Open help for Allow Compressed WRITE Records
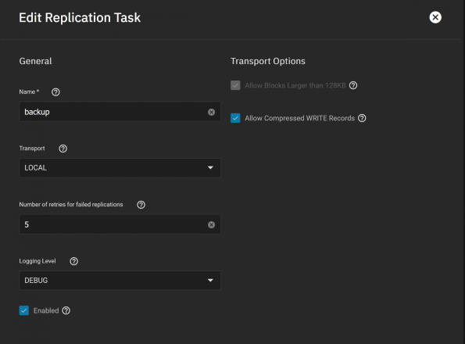The width and height of the screenshot is (465, 344). pos(362,118)
